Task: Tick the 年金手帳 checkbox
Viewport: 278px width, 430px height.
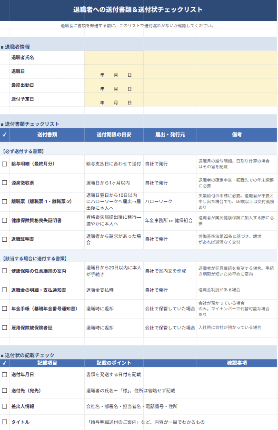Action: point(5,308)
